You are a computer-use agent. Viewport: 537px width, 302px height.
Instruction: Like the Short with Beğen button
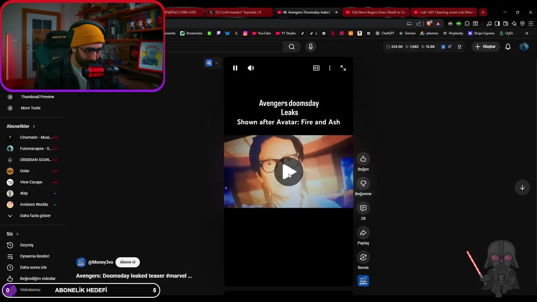pyautogui.click(x=363, y=159)
